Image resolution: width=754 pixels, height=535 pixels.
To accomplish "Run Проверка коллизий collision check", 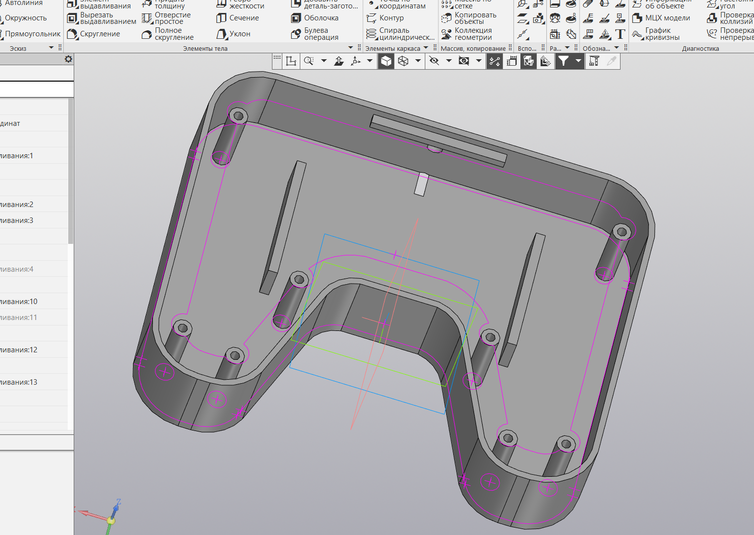I will click(730, 18).
